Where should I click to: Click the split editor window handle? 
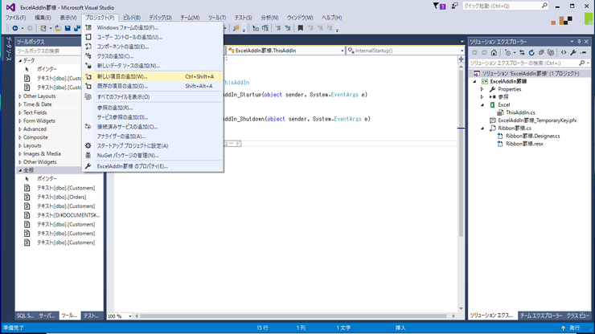click(461, 59)
